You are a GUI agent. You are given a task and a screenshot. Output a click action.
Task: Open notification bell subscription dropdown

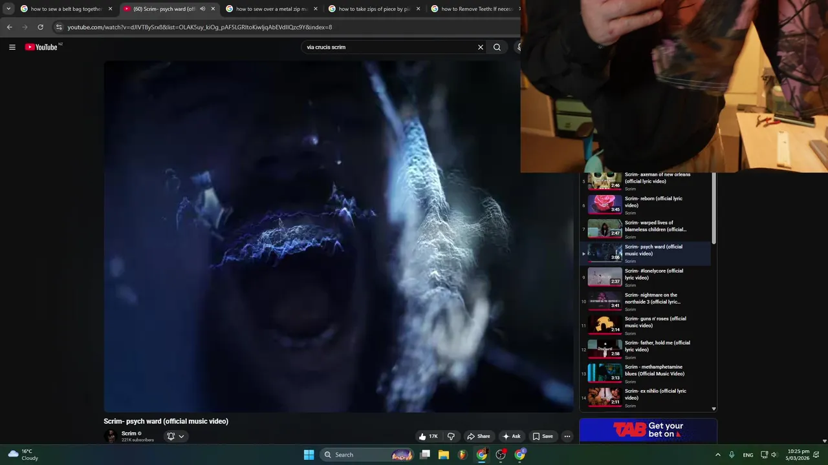point(175,437)
